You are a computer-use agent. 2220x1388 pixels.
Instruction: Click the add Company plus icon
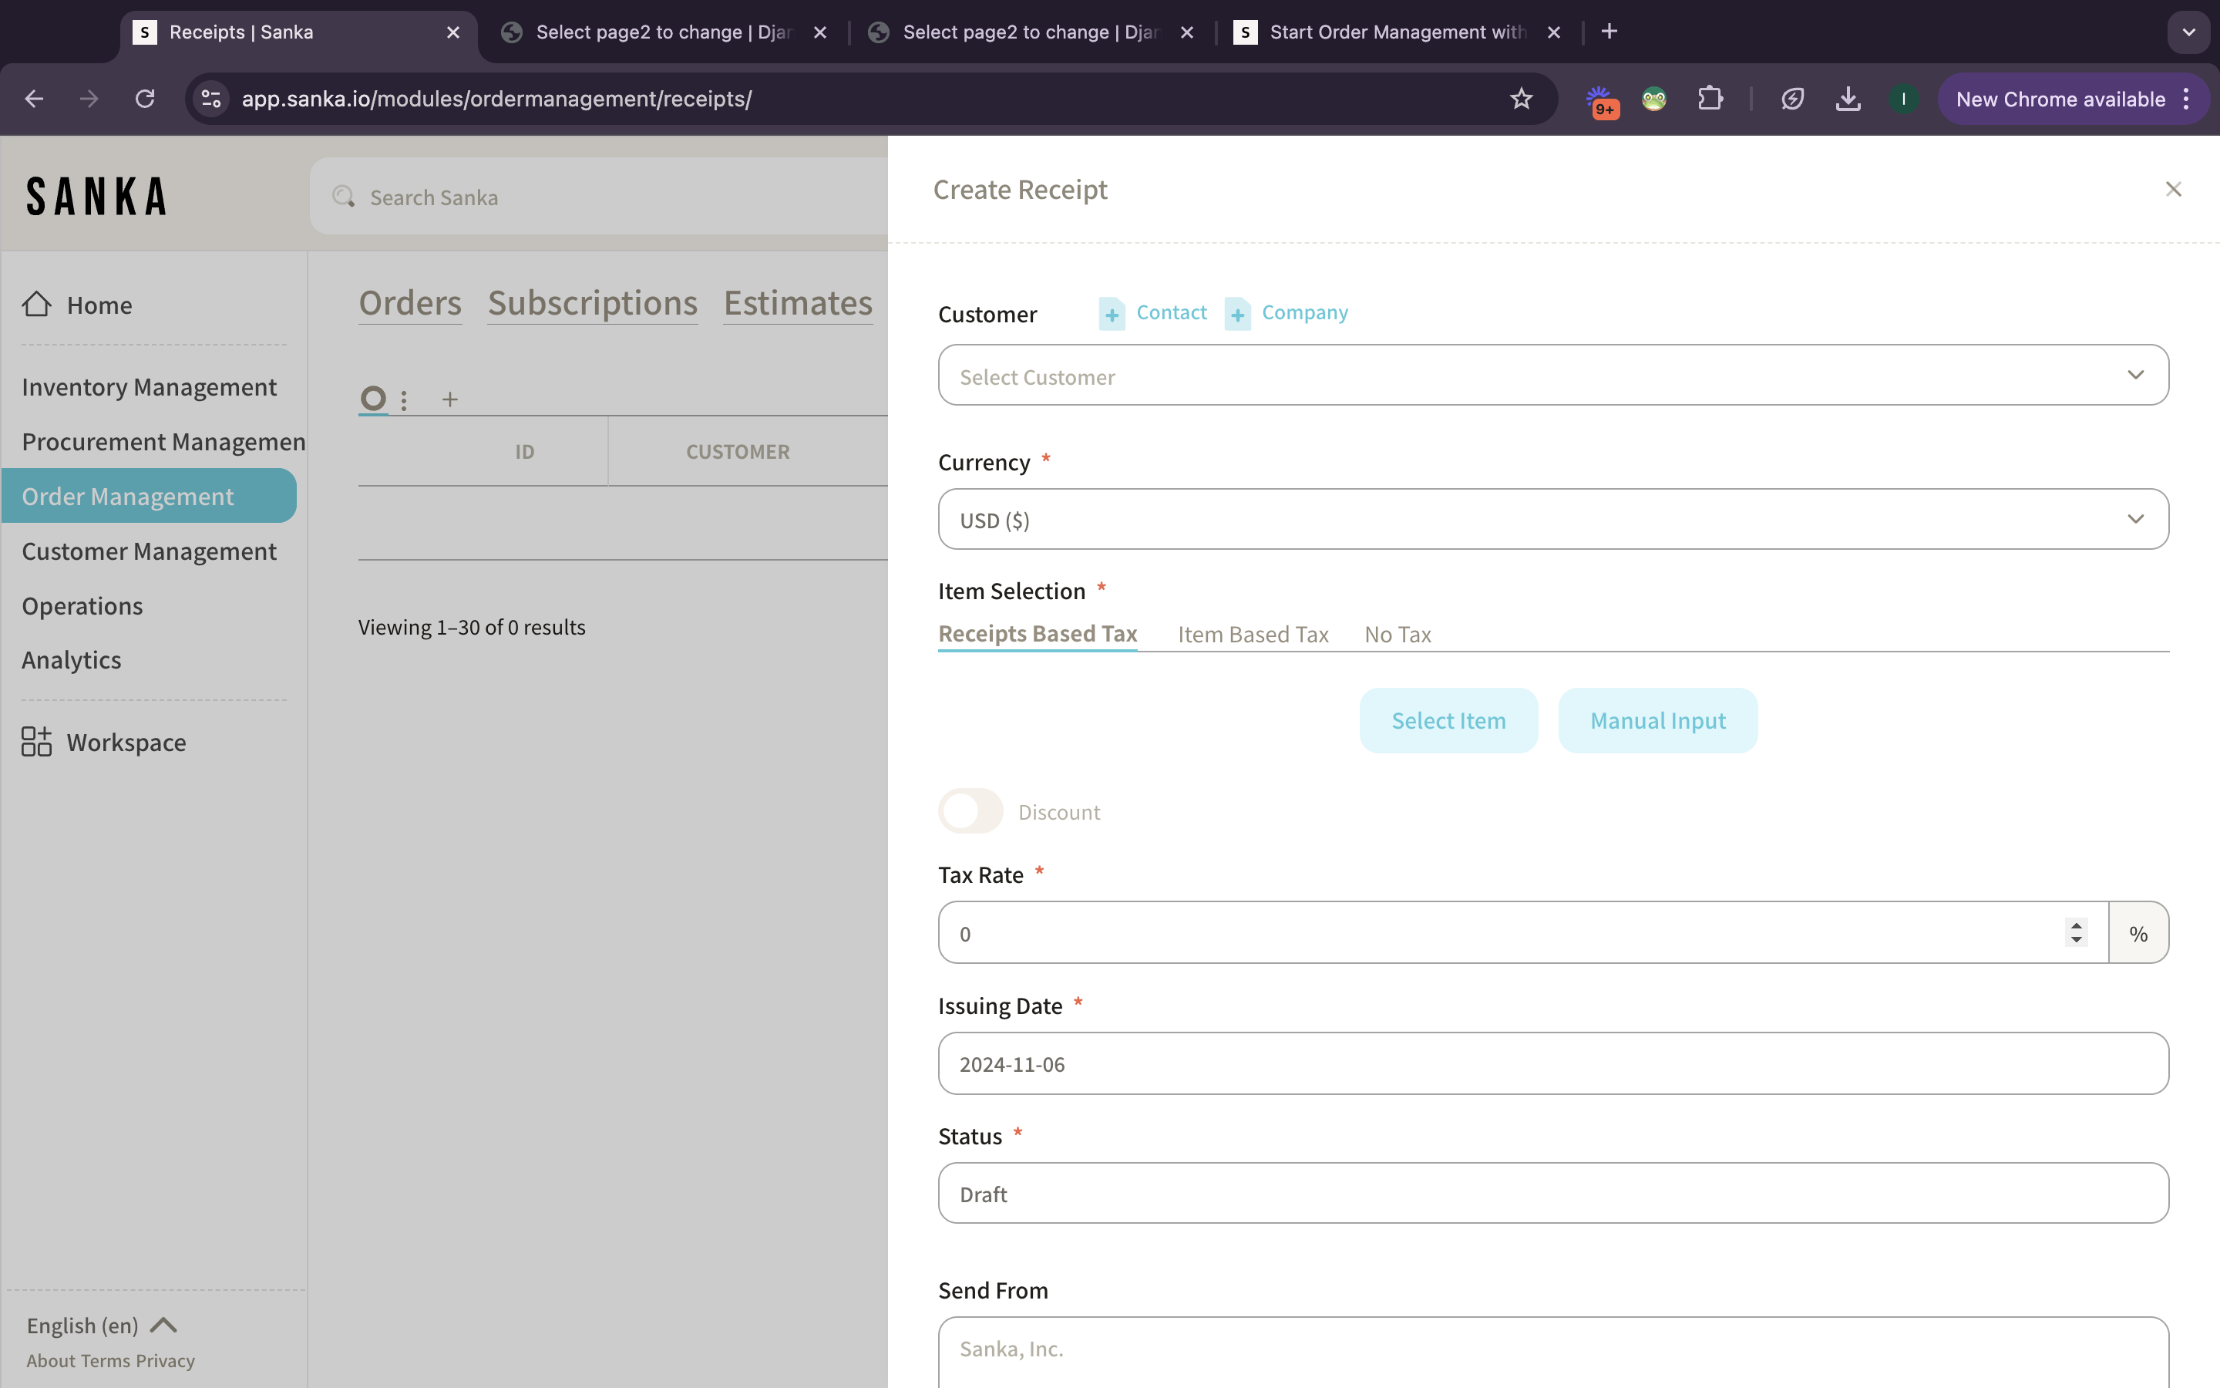coord(1236,315)
